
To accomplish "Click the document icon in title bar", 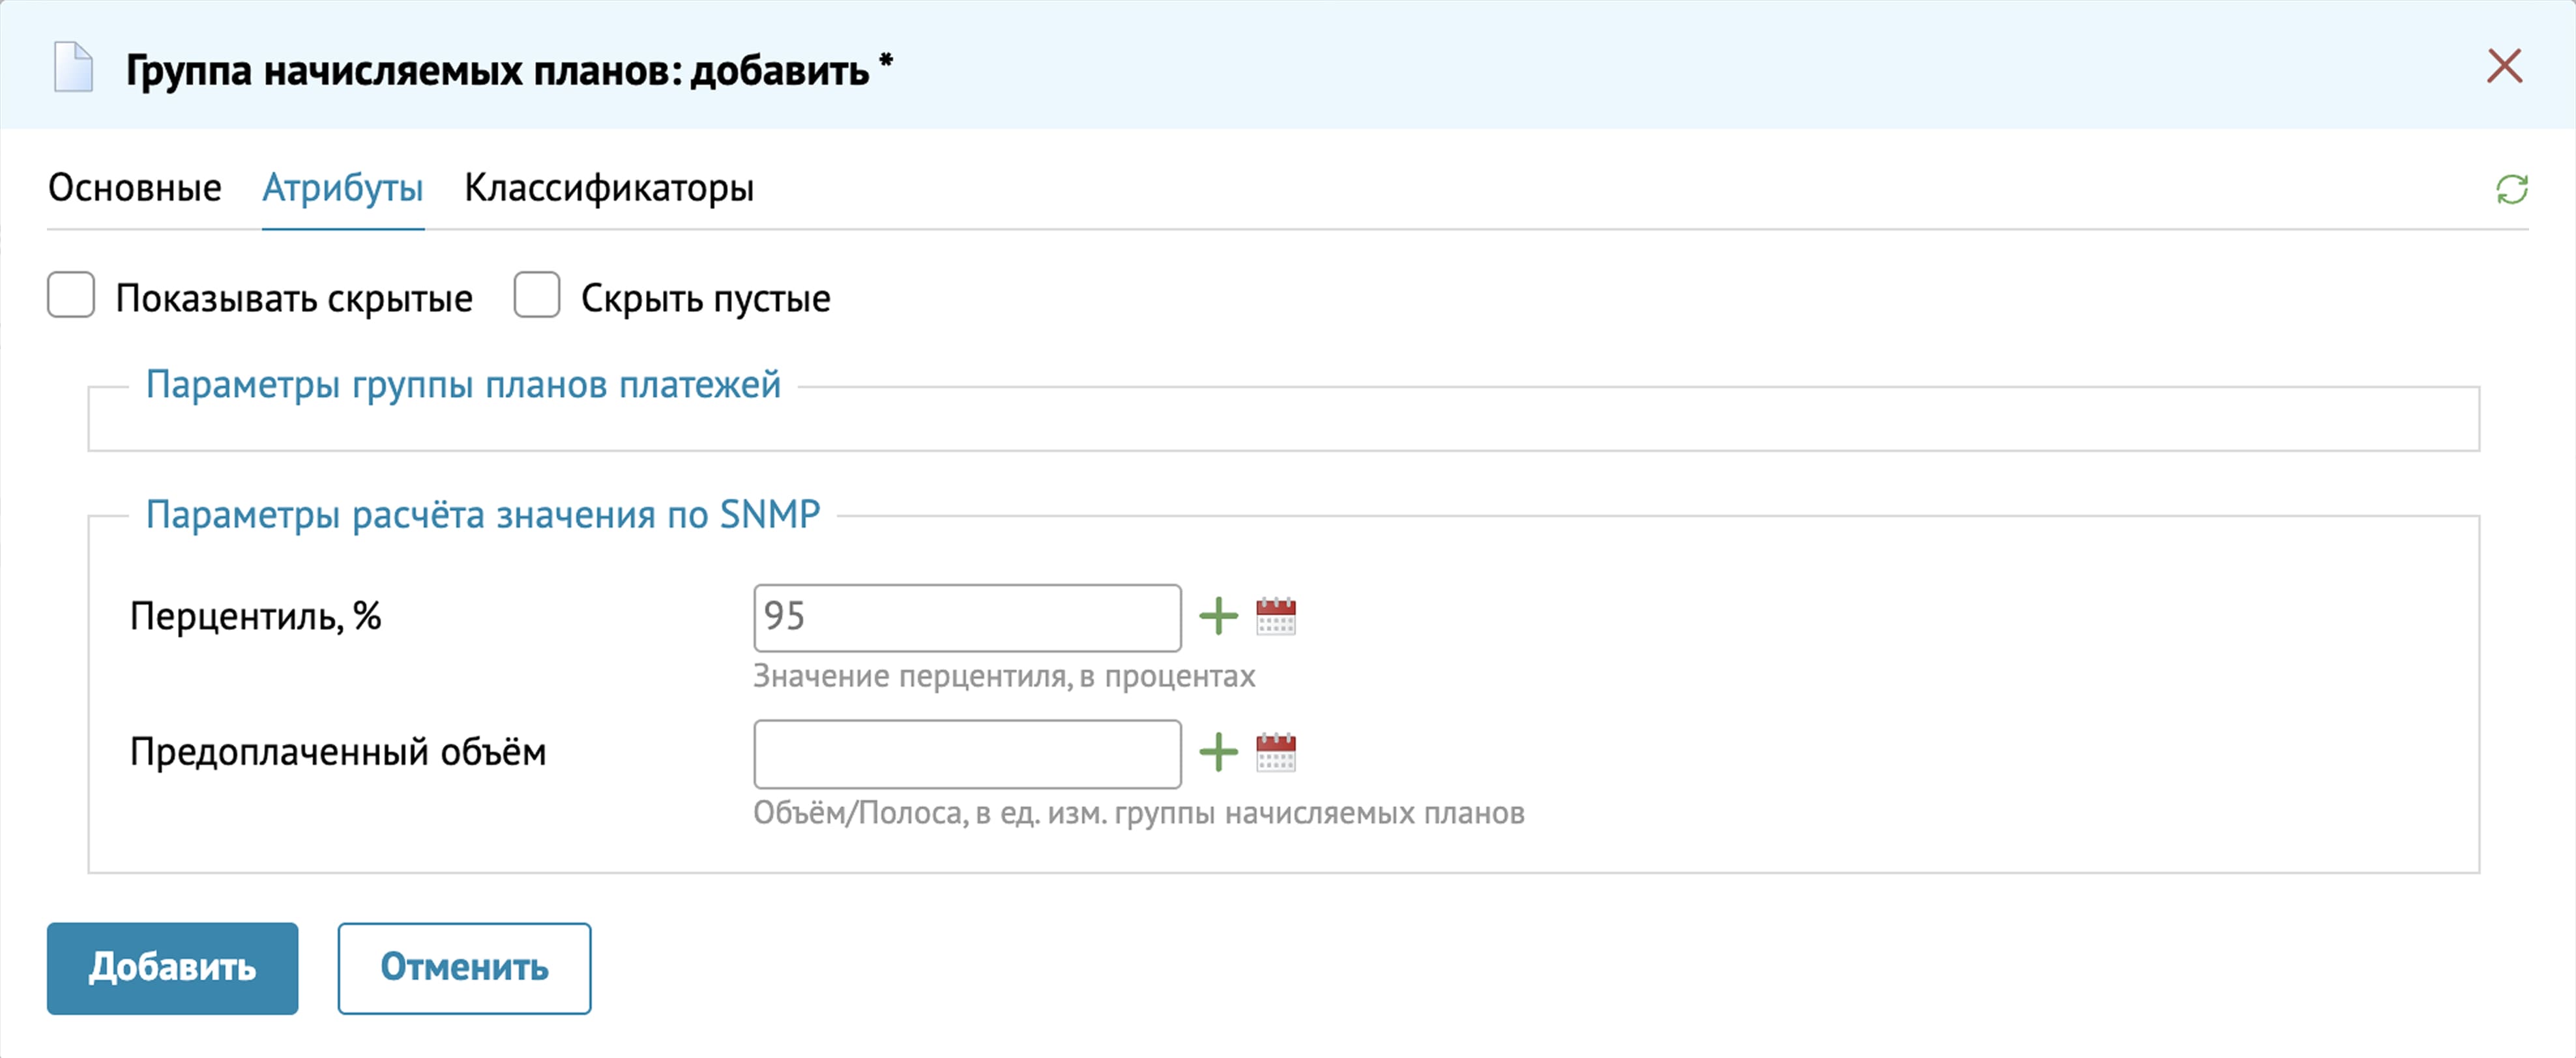I will (73, 68).
